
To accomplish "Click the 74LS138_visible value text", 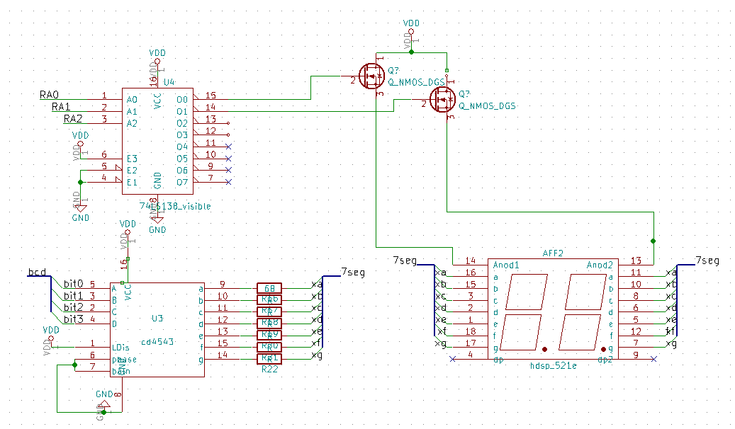I will tap(175, 206).
